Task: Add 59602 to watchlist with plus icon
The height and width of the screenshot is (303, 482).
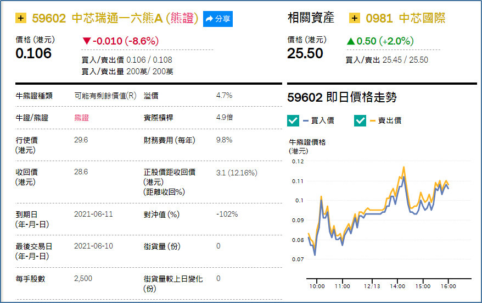Action: [x=21, y=18]
